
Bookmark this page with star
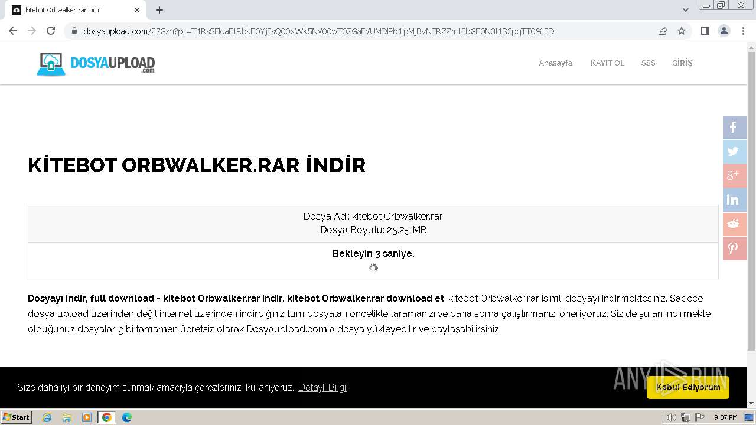(682, 31)
